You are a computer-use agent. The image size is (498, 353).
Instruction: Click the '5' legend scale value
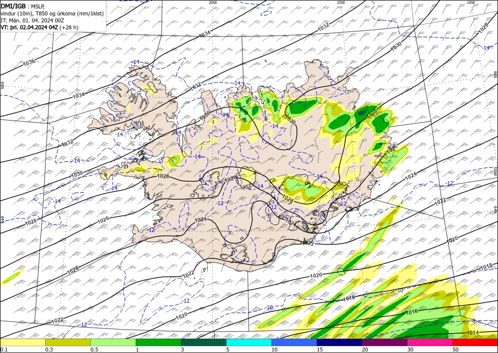(x=228, y=350)
